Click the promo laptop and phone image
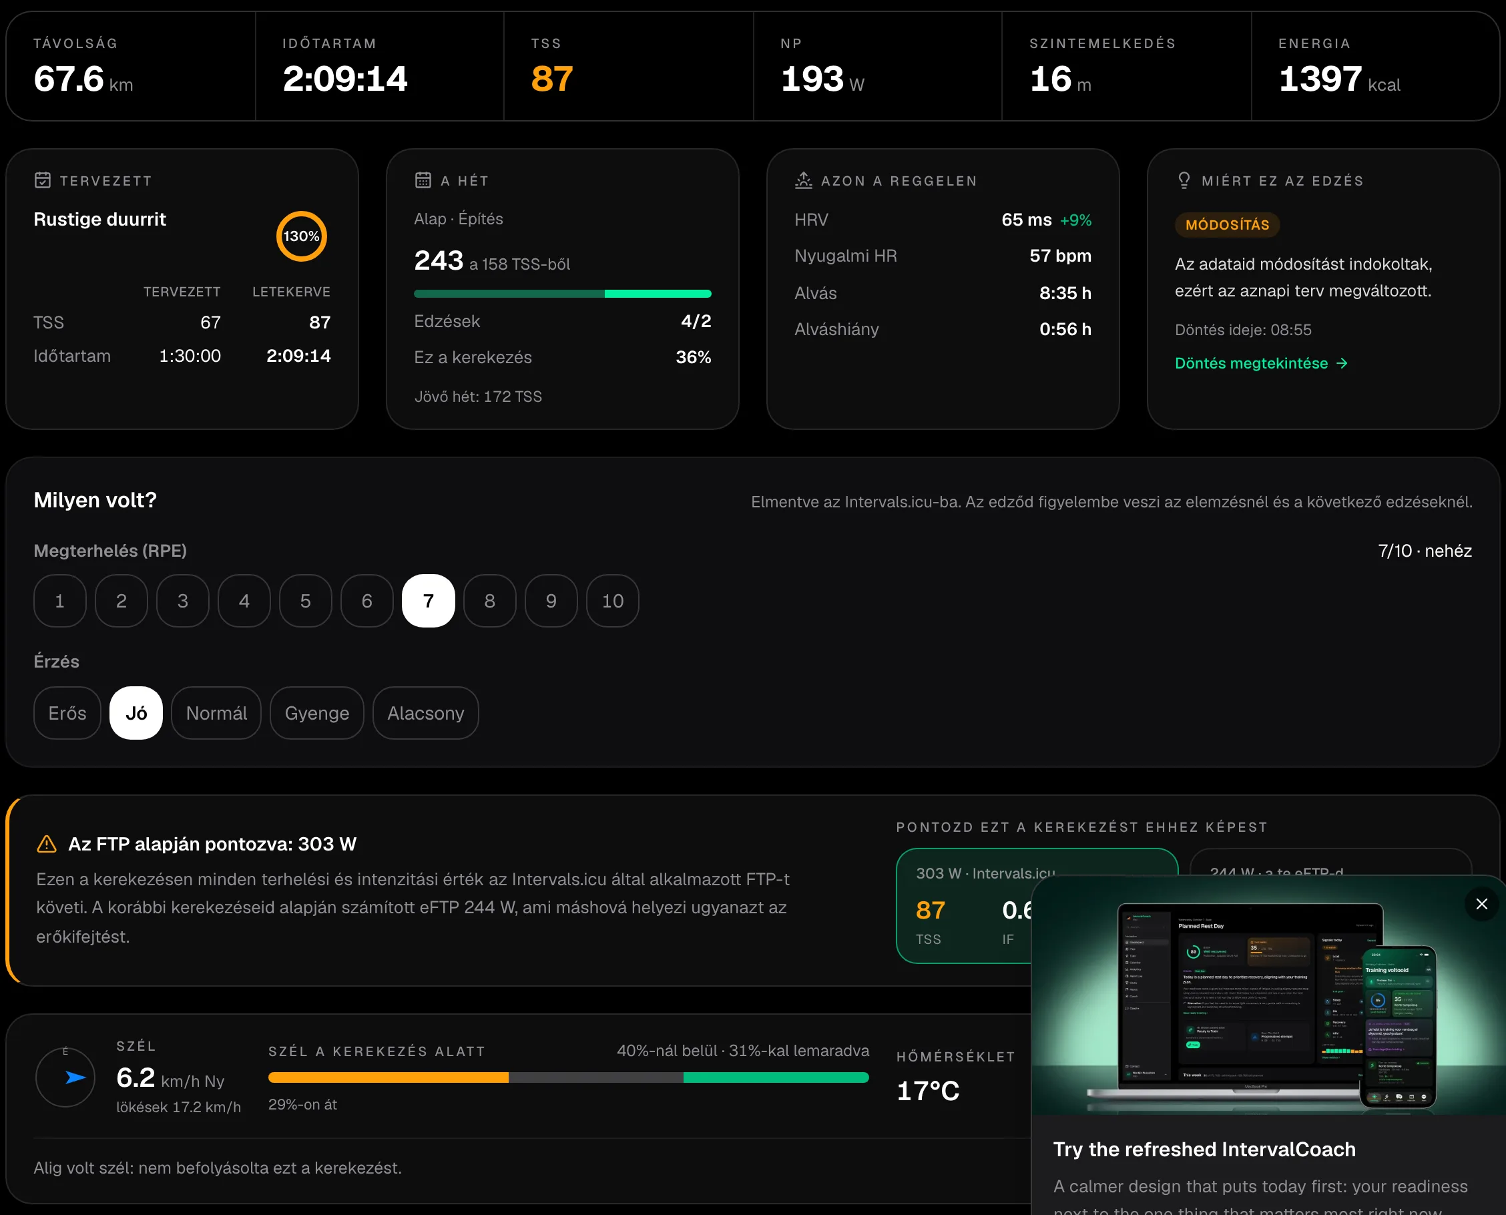 [1268, 997]
